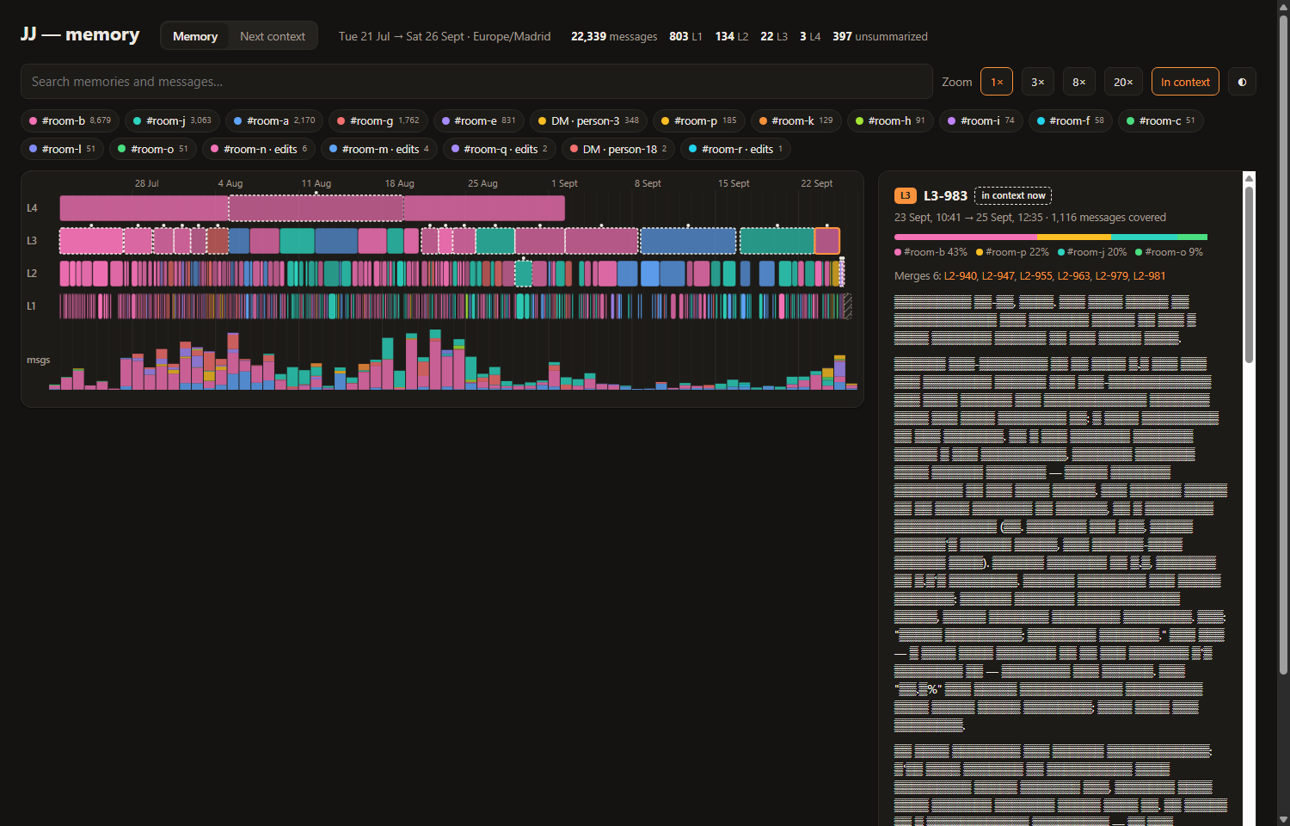The width and height of the screenshot is (1290, 826).
Task: Select the dashed-outline L4 block around 11 Aug
Action: [x=316, y=208]
